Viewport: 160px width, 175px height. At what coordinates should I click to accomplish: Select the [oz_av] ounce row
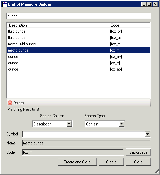click(x=78, y=57)
